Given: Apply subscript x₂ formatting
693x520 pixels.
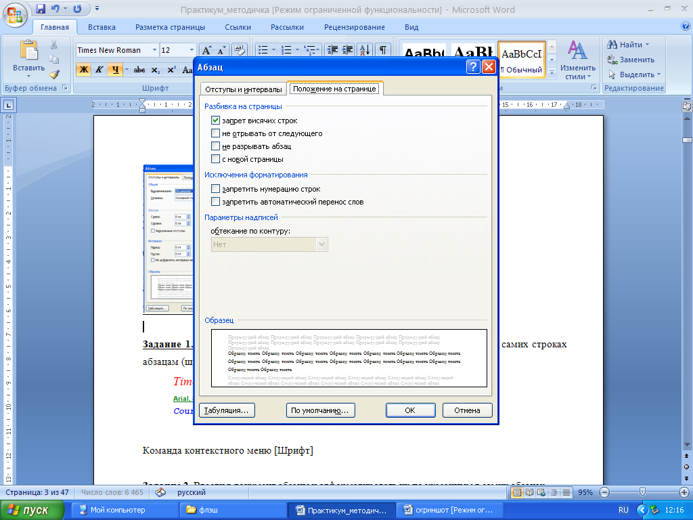Looking at the screenshot, I should pos(155,70).
